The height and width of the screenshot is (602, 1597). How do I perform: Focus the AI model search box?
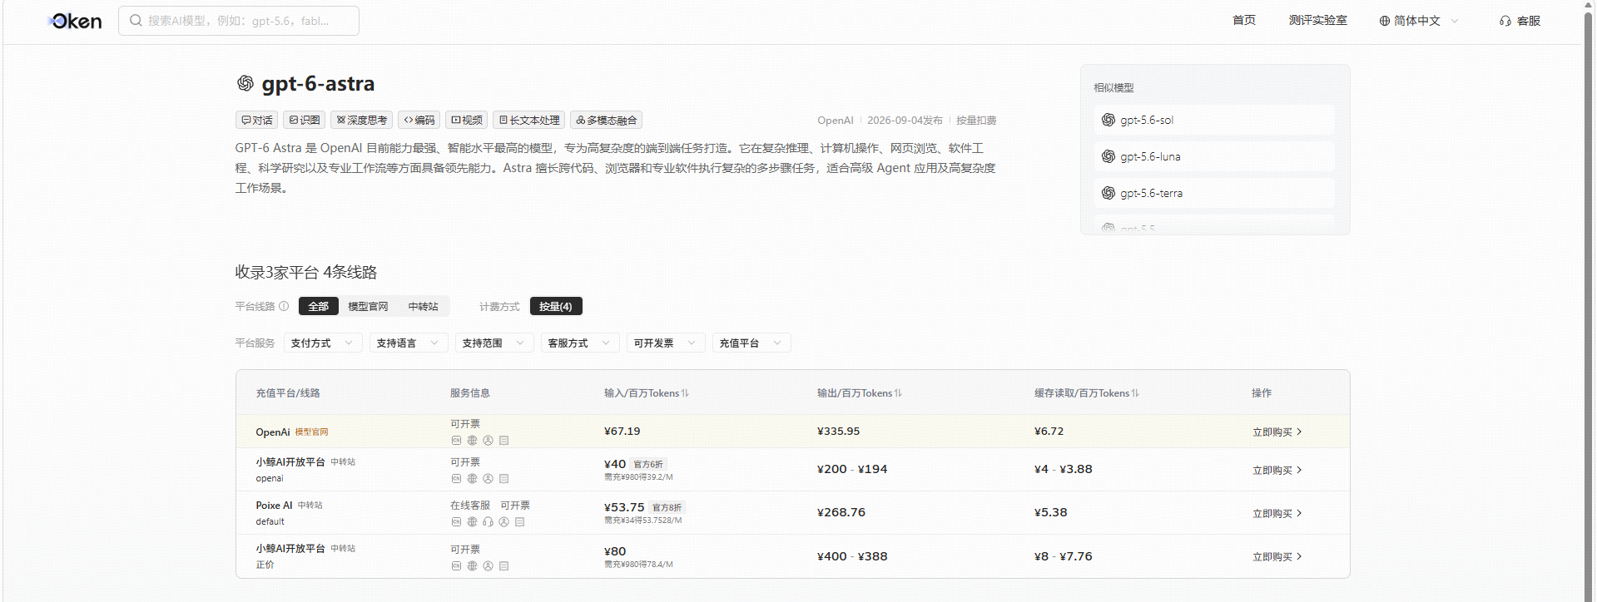tap(239, 21)
